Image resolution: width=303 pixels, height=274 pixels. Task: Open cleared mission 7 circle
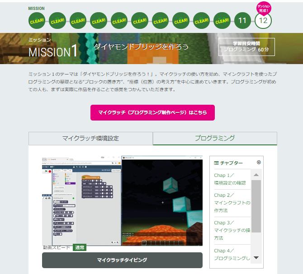[x=160, y=21]
